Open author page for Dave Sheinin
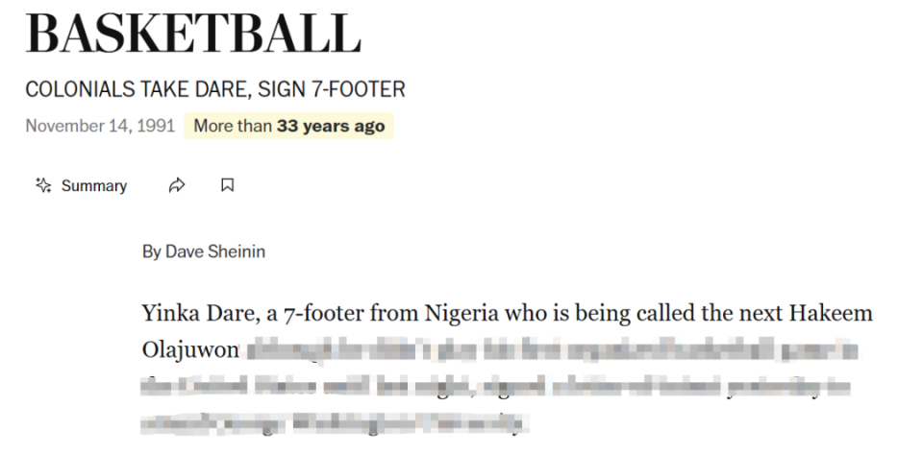 pyautogui.click(x=214, y=251)
